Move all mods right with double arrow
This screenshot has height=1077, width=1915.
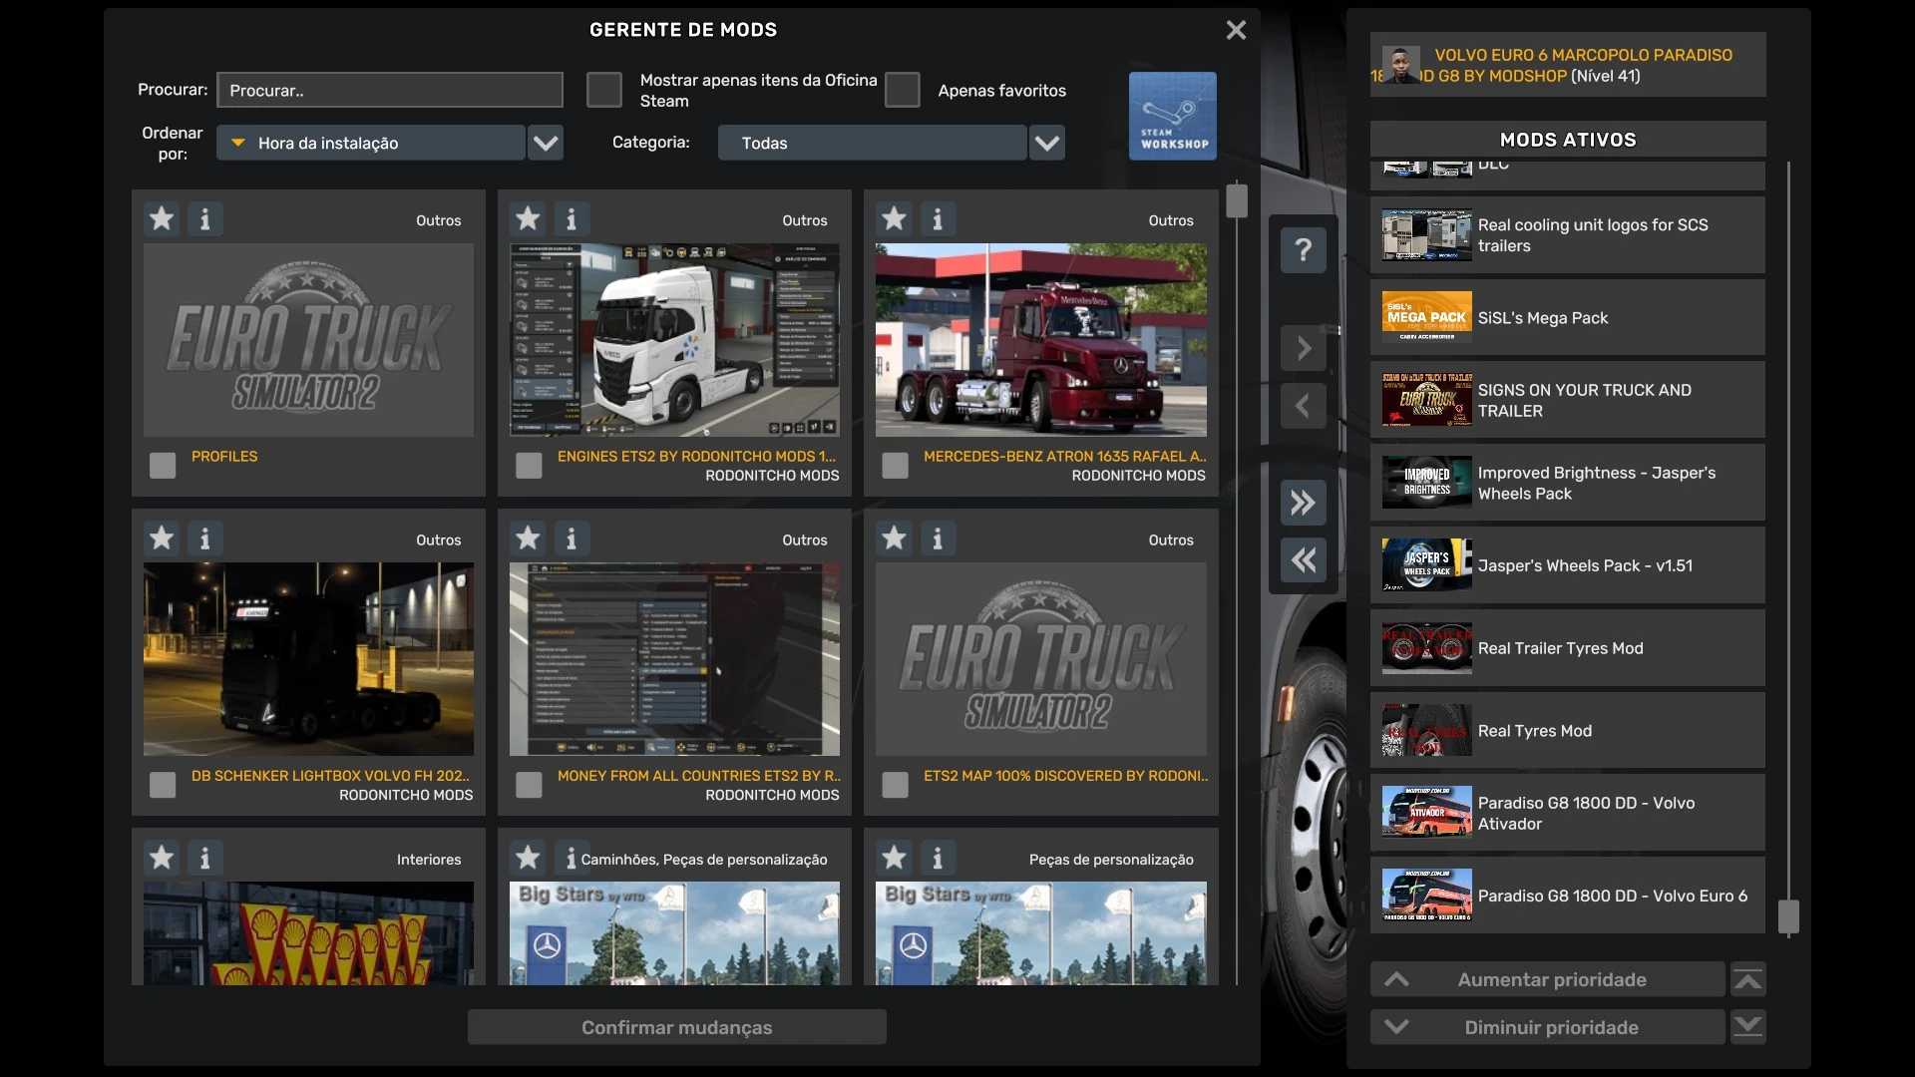coord(1303,503)
